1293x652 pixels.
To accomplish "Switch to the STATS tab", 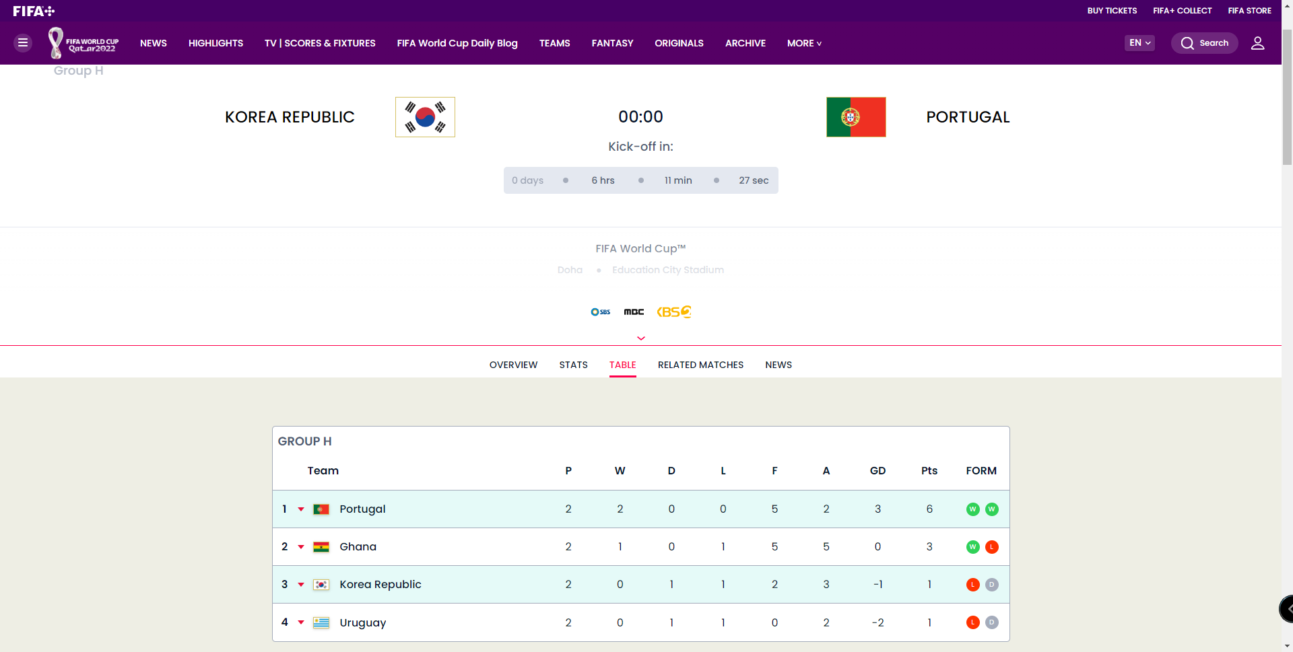I will tap(573, 365).
